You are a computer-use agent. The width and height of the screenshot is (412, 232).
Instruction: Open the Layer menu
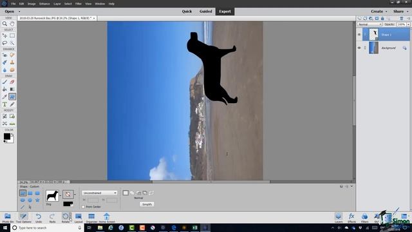(x=57, y=4)
